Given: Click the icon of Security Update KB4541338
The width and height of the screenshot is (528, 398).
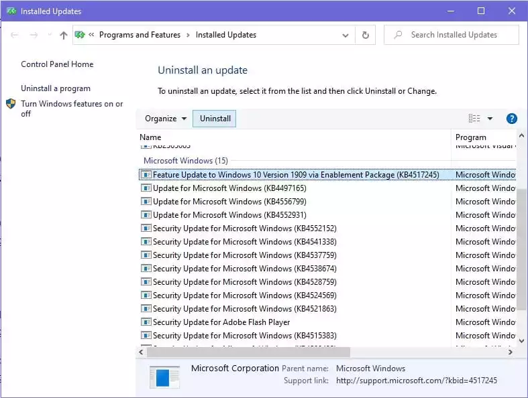Looking at the screenshot, I should coord(146,242).
